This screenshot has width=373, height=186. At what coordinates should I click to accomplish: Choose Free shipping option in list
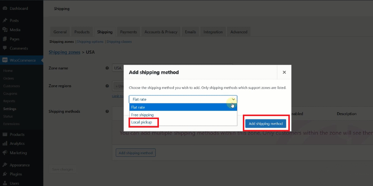click(x=183, y=115)
